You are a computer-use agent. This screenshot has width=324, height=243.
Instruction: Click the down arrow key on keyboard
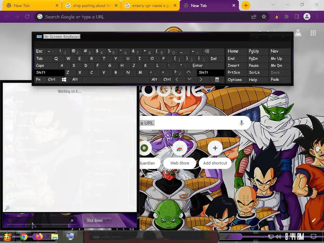pos(189,79)
